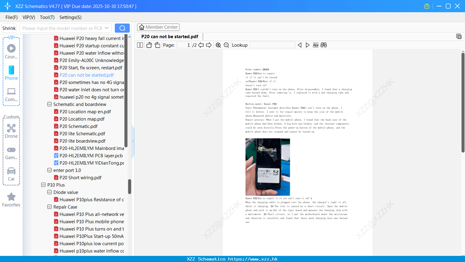Collapse the P10 Plus node
The width and height of the screenshot is (465, 262).
coord(43,185)
